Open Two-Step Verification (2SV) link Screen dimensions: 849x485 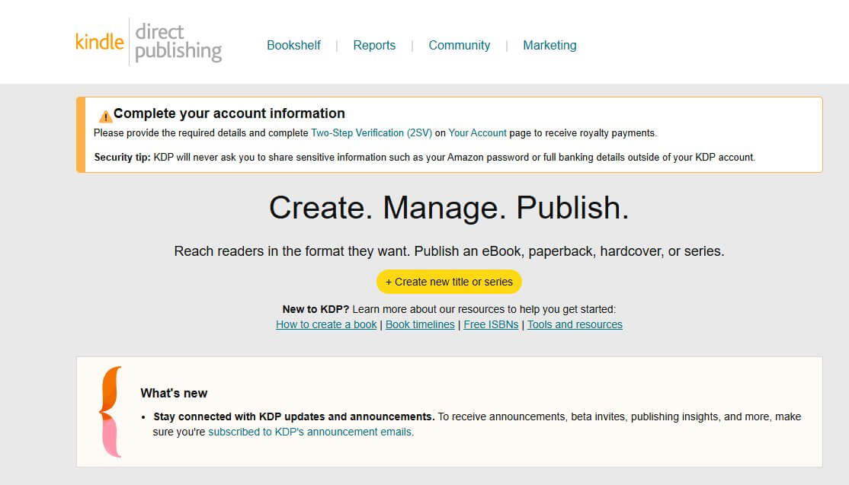click(371, 133)
